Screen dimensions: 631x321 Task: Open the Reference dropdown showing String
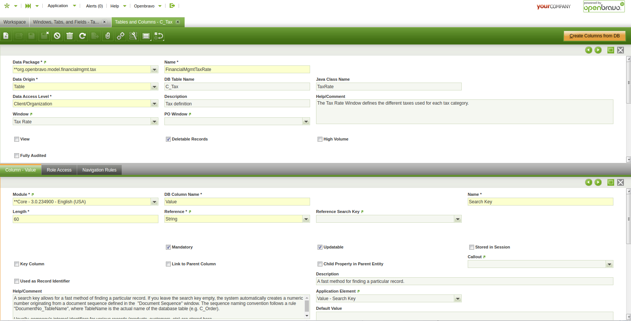coord(306,219)
